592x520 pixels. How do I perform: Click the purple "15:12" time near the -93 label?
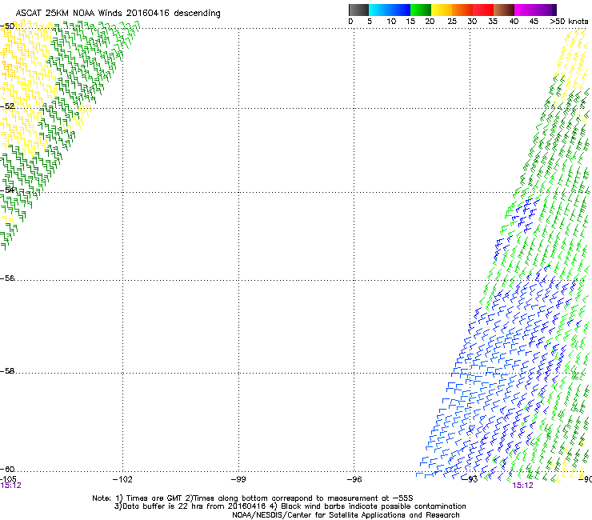click(x=522, y=486)
